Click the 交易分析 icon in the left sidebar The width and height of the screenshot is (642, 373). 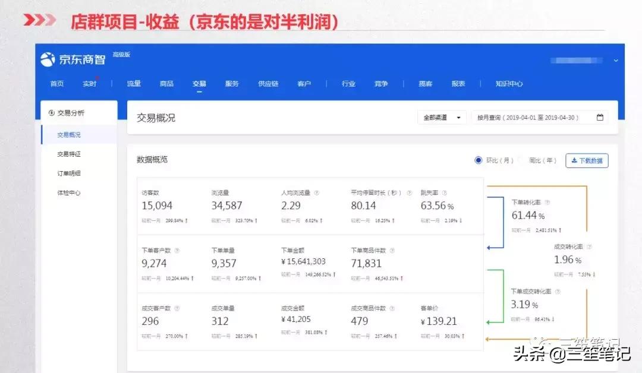52,112
